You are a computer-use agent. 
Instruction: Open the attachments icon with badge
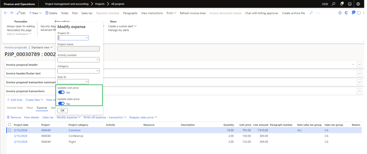[353, 12]
